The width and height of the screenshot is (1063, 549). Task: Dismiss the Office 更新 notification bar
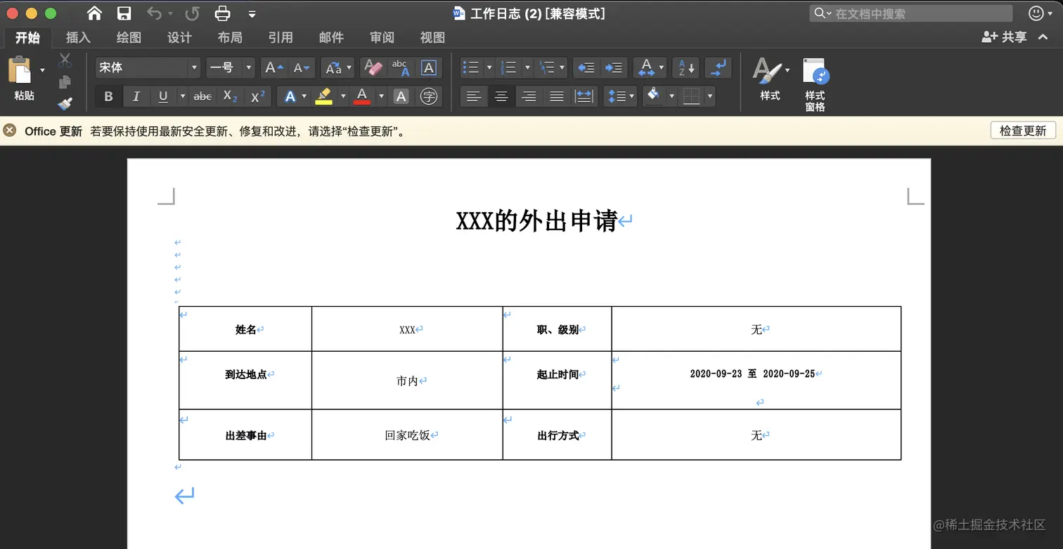(x=10, y=131)
